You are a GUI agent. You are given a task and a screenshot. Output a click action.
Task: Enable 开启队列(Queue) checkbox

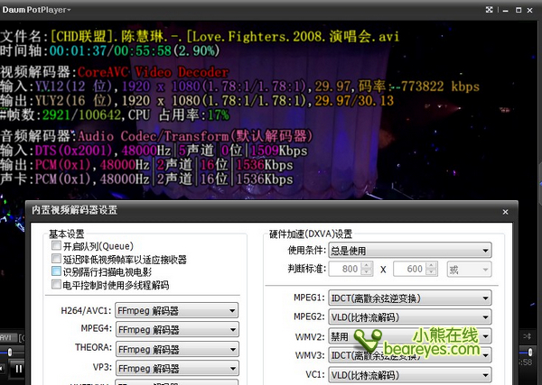[56, 245]
